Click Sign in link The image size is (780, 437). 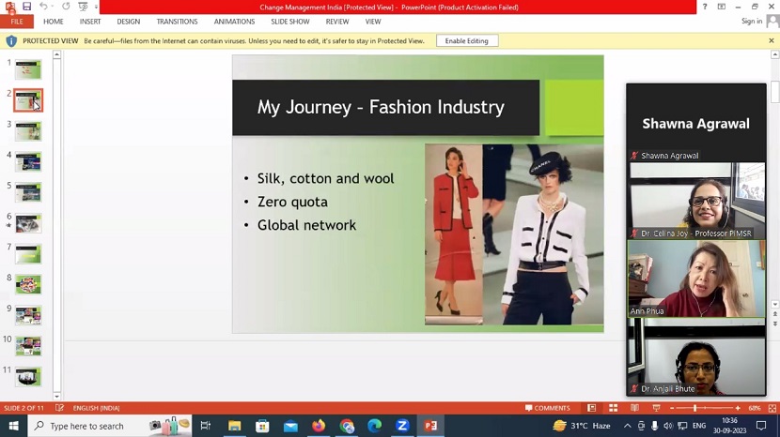[x=751, y=22]
